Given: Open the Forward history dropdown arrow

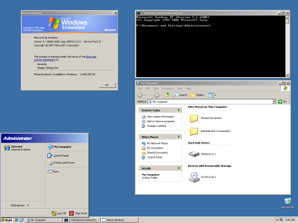Looking at the screenshot, I should coord(162,95).
